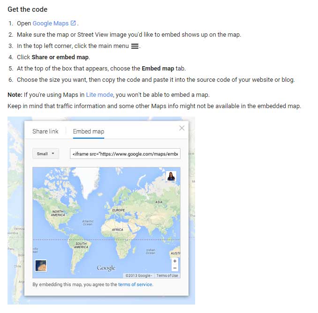Switch to the satellite view thumbnail

(x=41, y=266)
